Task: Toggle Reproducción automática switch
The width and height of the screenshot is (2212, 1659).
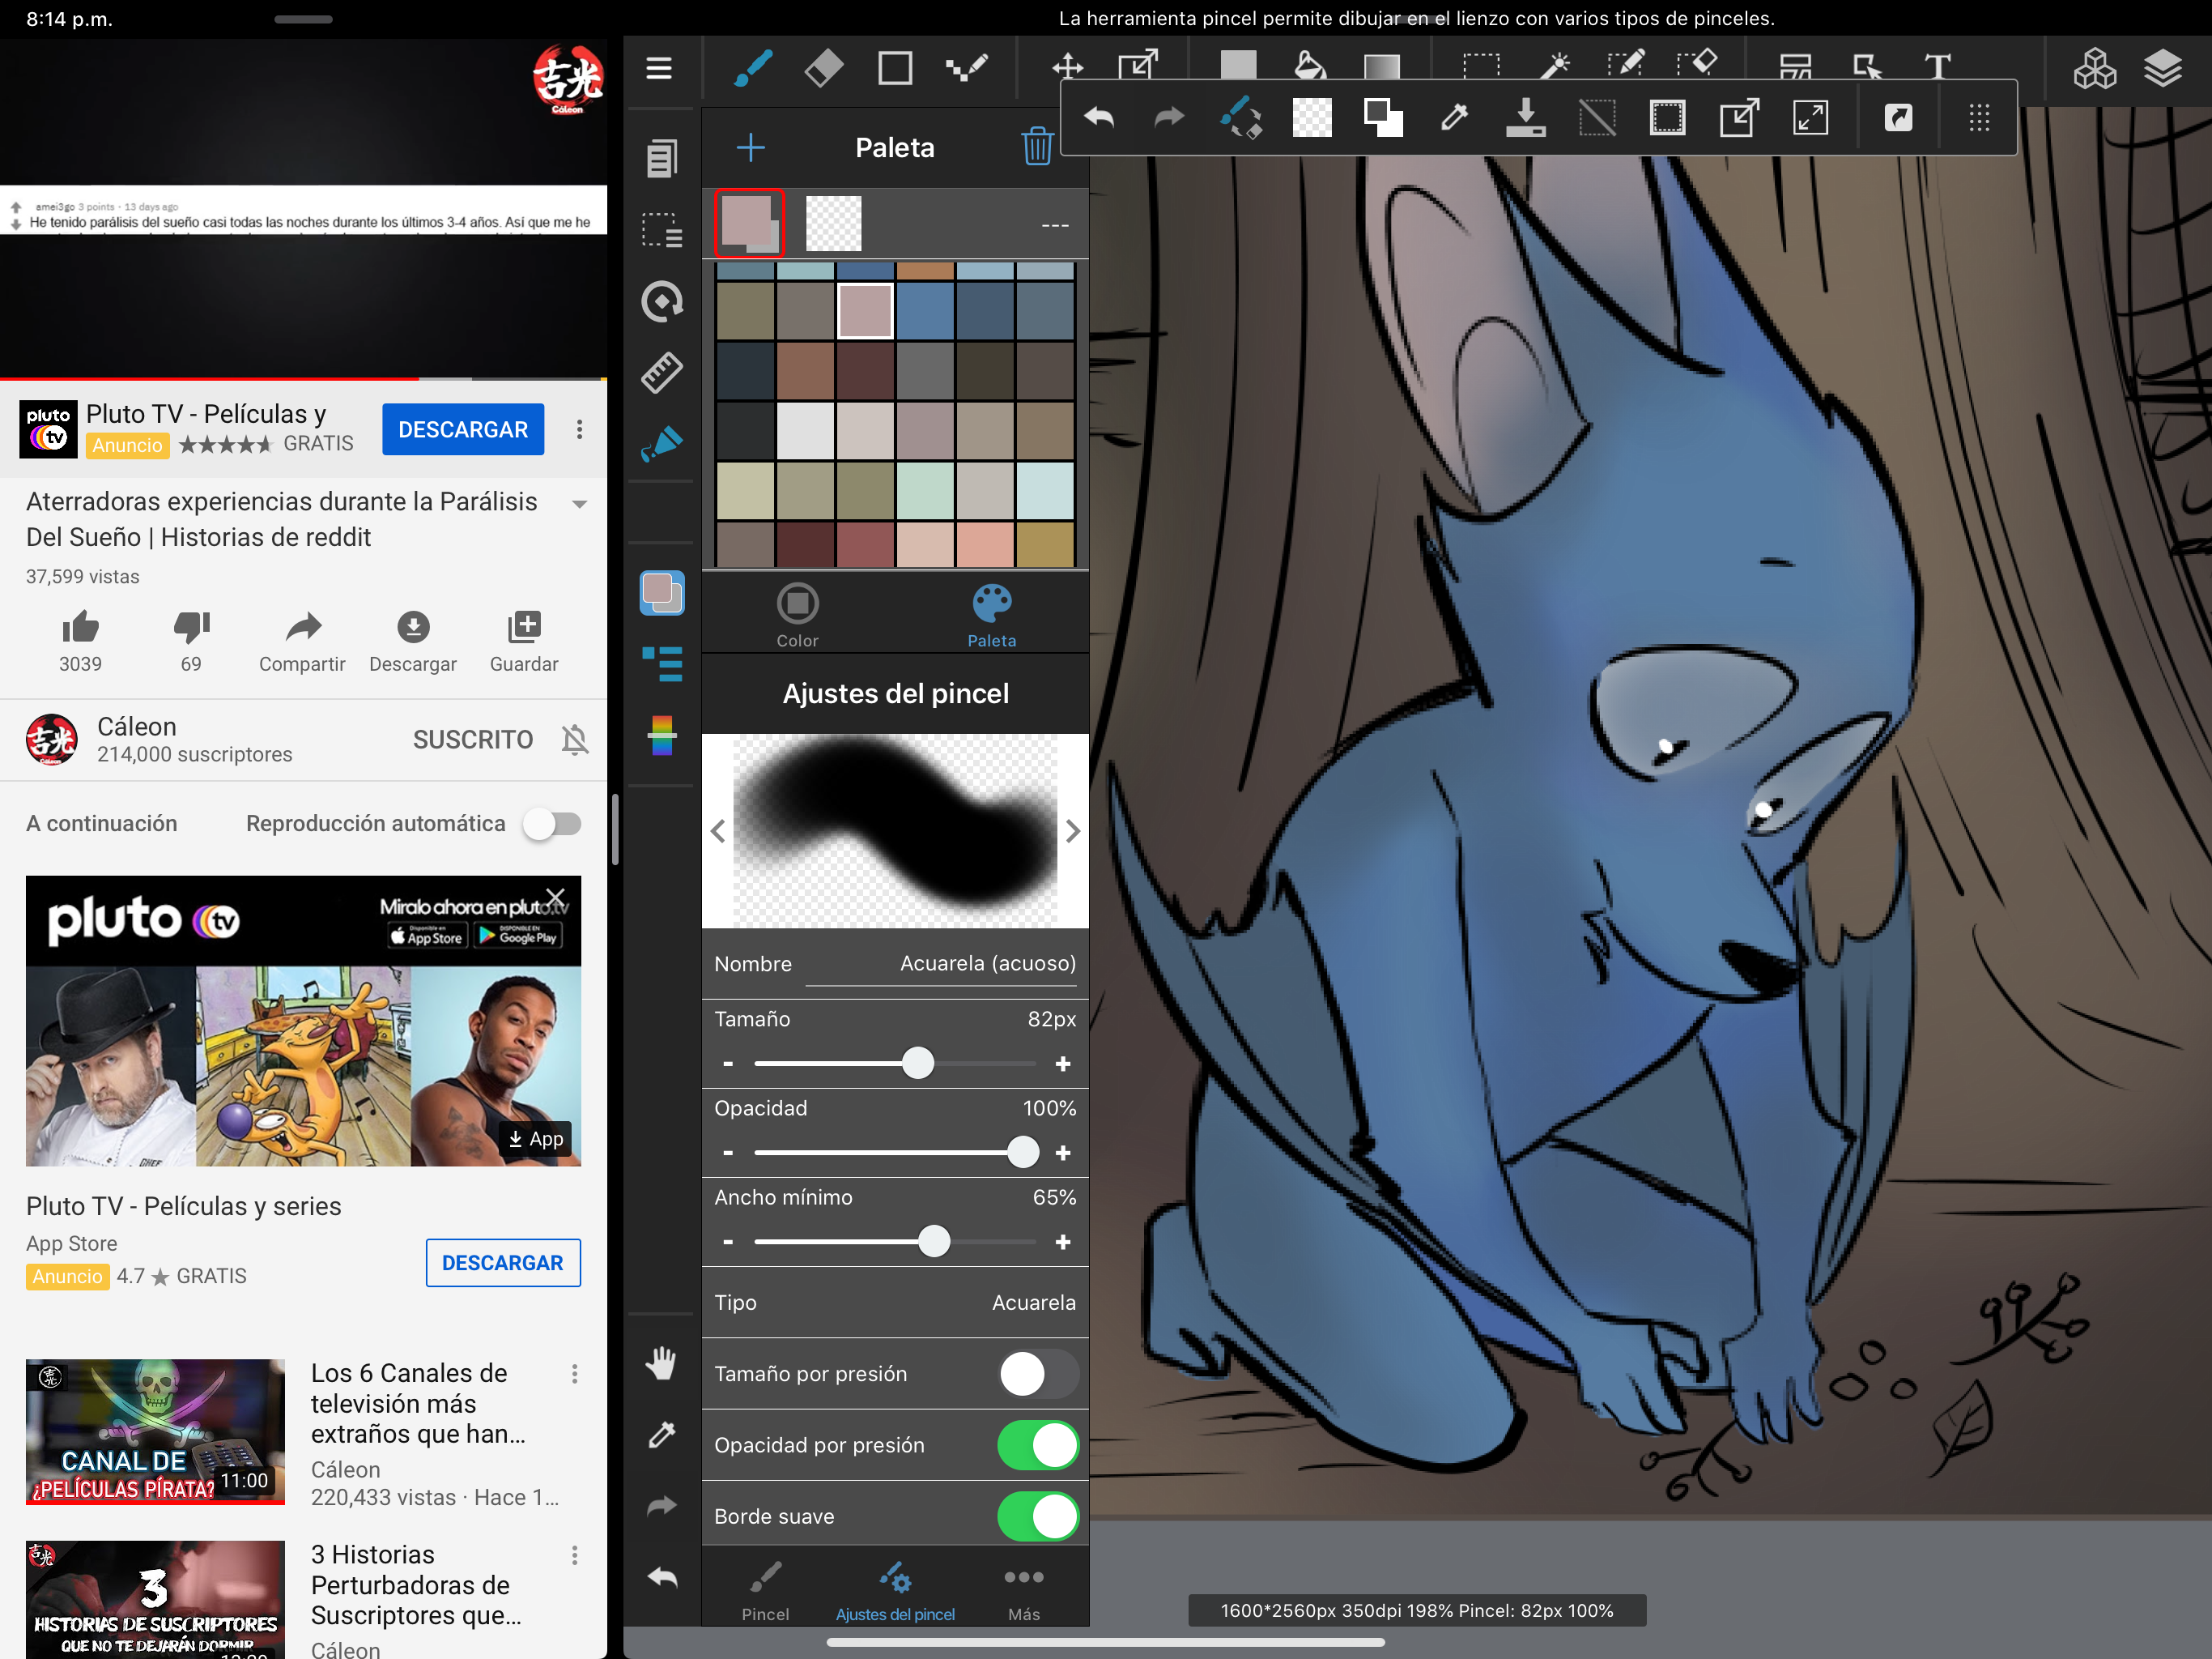Action: point(552,824)
